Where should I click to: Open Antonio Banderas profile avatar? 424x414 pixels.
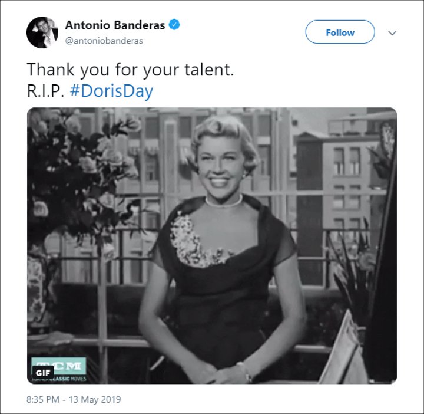coord(42,32)
